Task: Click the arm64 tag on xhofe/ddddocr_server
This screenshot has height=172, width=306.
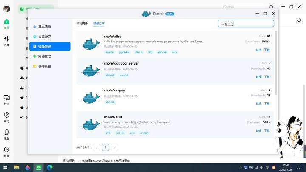Action: [x=124, y=75]
